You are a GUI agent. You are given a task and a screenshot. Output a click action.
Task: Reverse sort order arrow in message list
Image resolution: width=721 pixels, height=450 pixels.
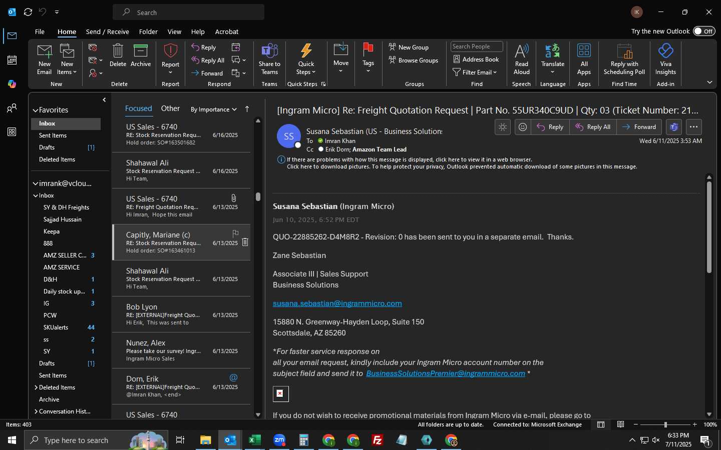click(247, 109)
